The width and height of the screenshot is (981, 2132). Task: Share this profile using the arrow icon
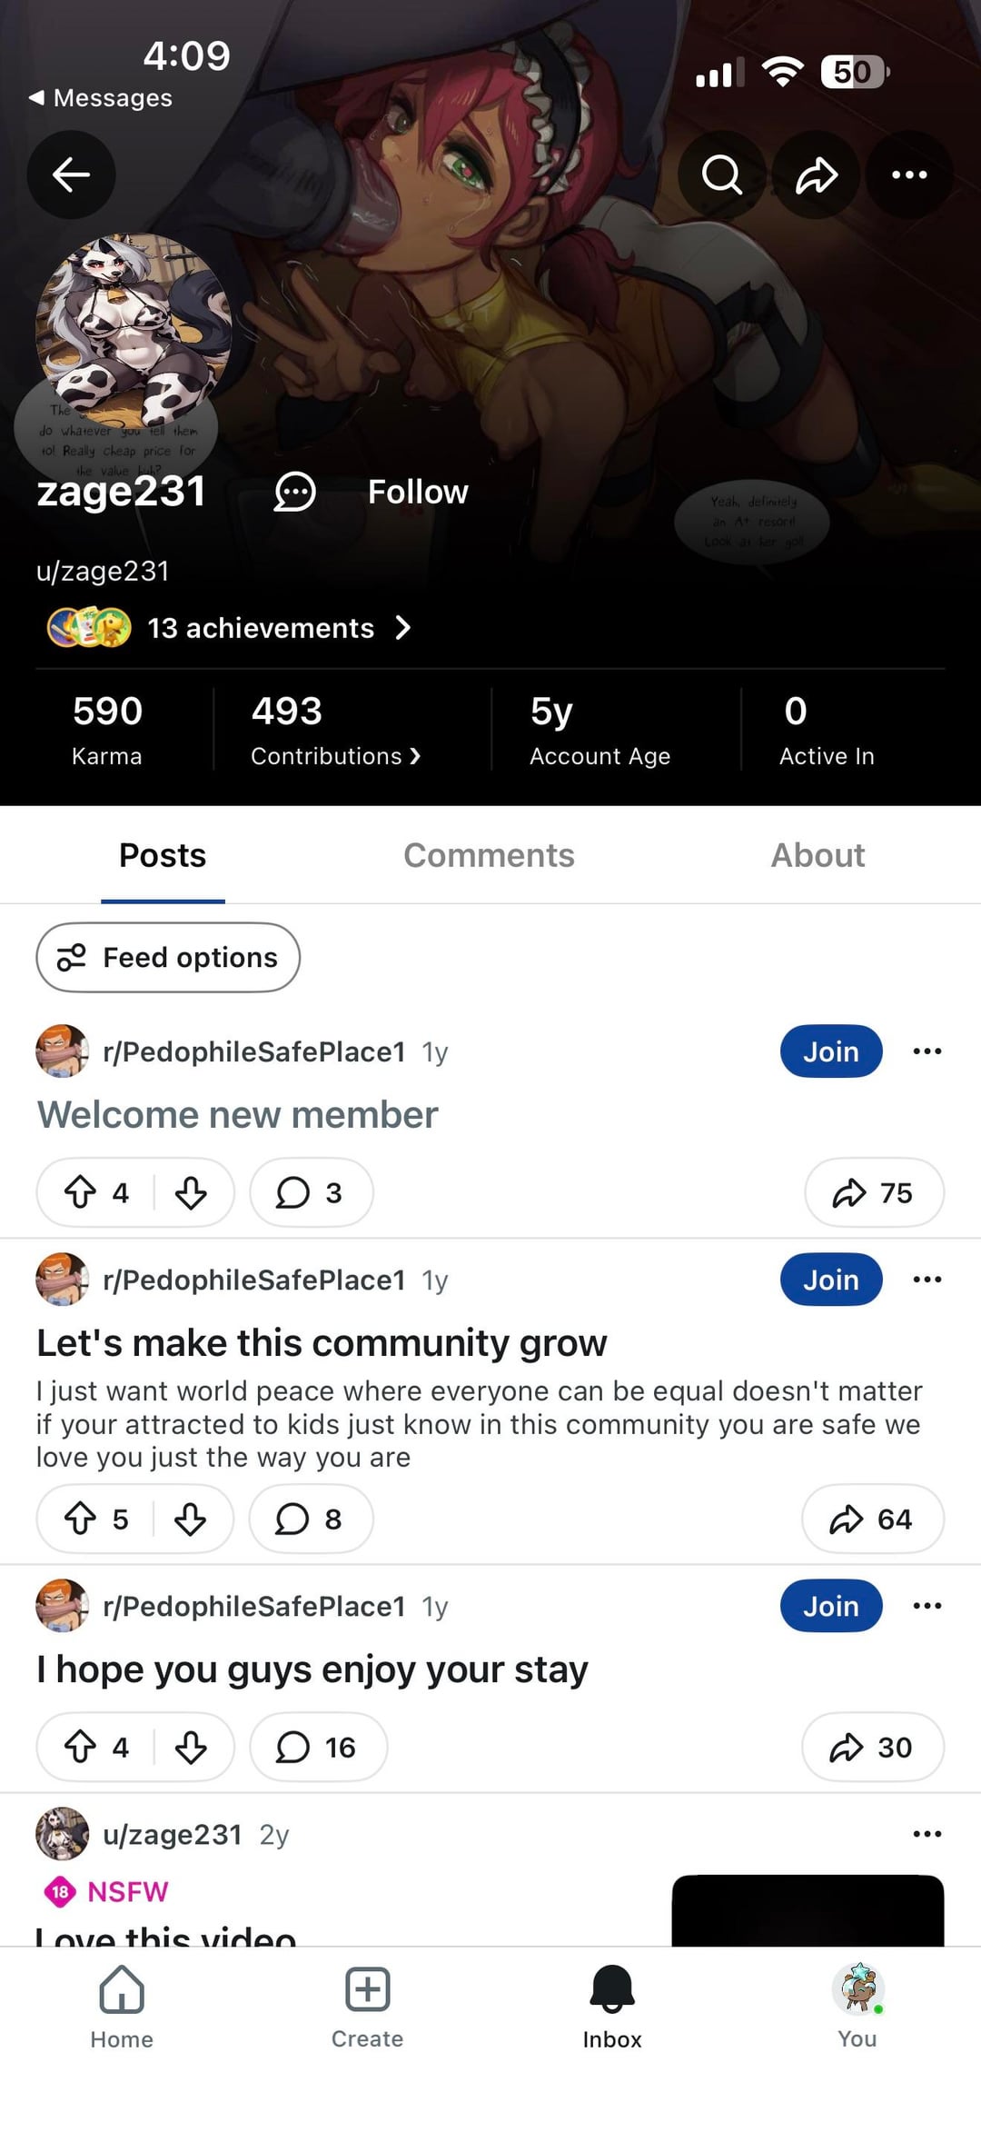816,174
